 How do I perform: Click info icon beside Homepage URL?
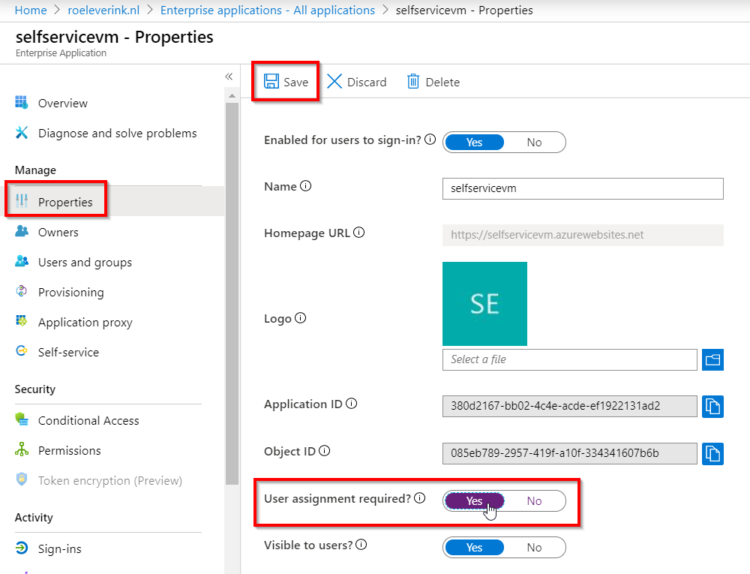tap(358, 233)
